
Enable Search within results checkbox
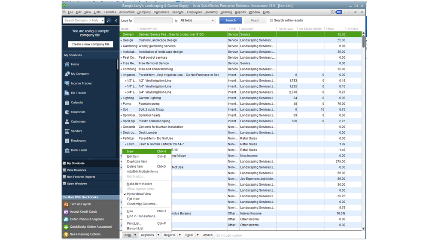pos(271,21)
